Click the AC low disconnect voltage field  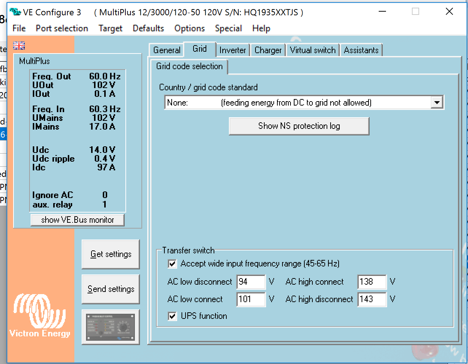pyautogui.click(x=251, y=282)
